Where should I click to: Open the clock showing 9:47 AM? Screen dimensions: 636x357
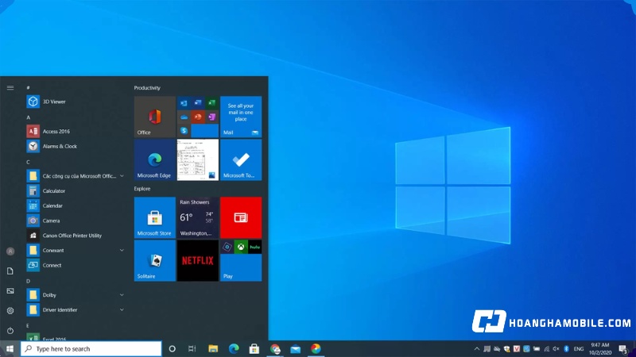(x=600, y=348)
